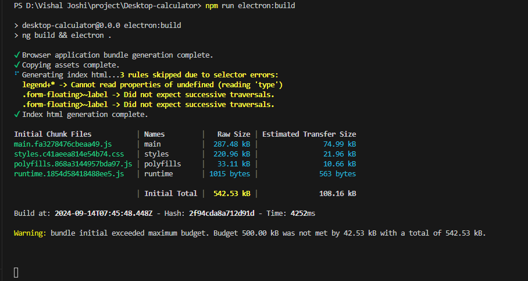This screenshot has width=528, height=281.
Task: Click the 542.53 kB Initial Total value
Action: coord(231,194)
